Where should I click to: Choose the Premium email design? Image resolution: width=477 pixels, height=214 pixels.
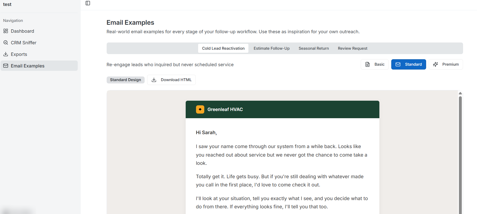pos(446,64)
